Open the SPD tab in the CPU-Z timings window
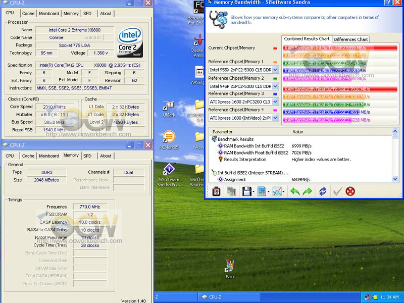The height and width of the screenshot is (303, 404). pyautogui.click(x=87, y=156)
